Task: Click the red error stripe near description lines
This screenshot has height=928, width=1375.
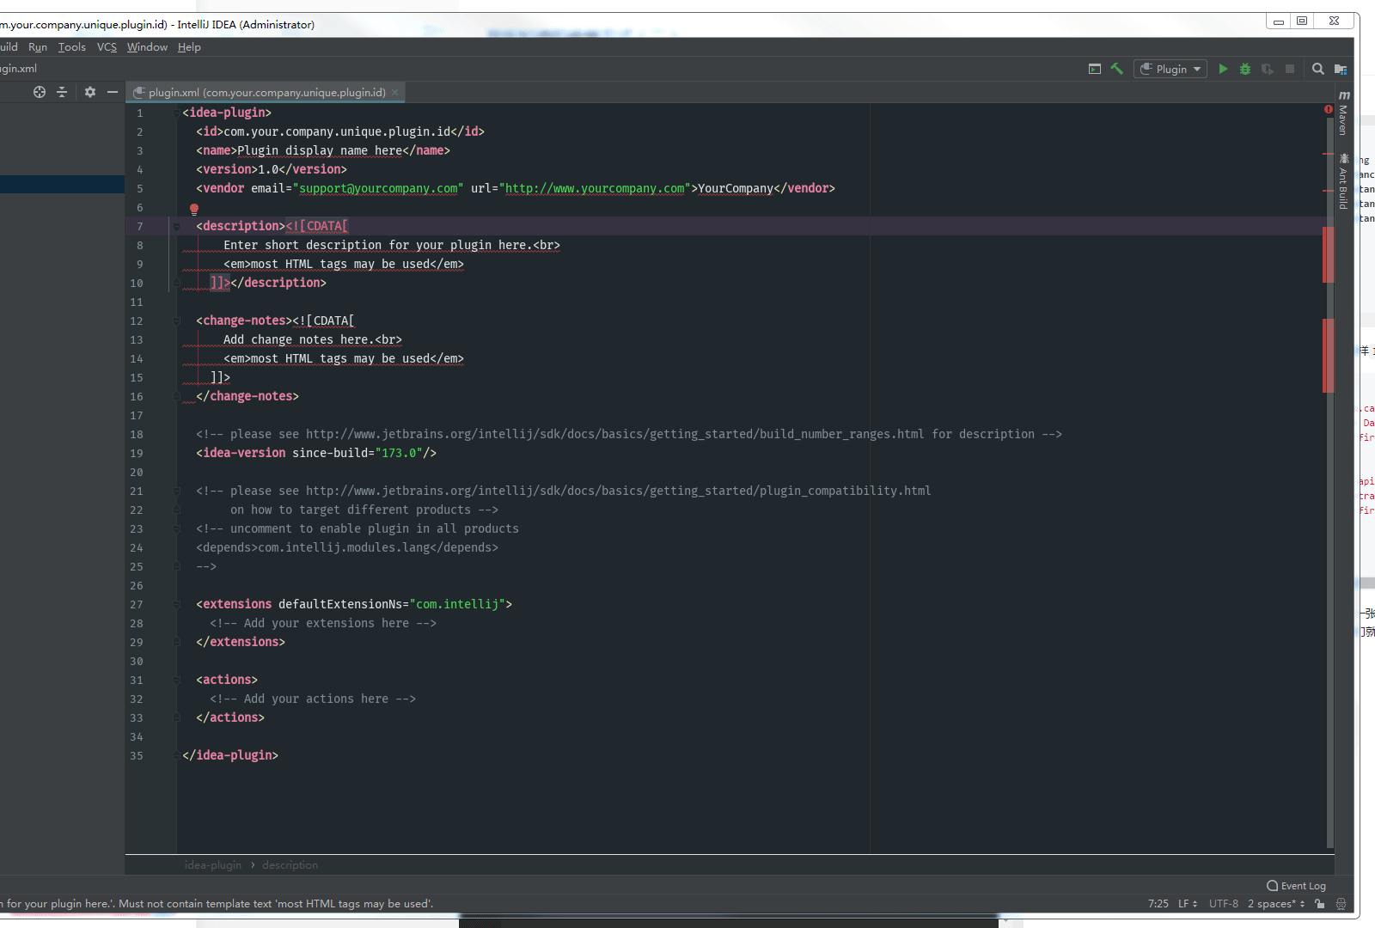Action: 1329,254
